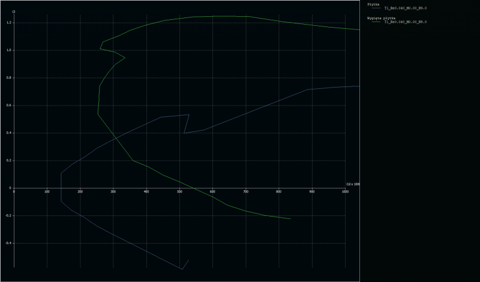Click the green curve's endpoint near Cl -0.2
The width and height of the screenshot is (480, 282).
[290, 219]
